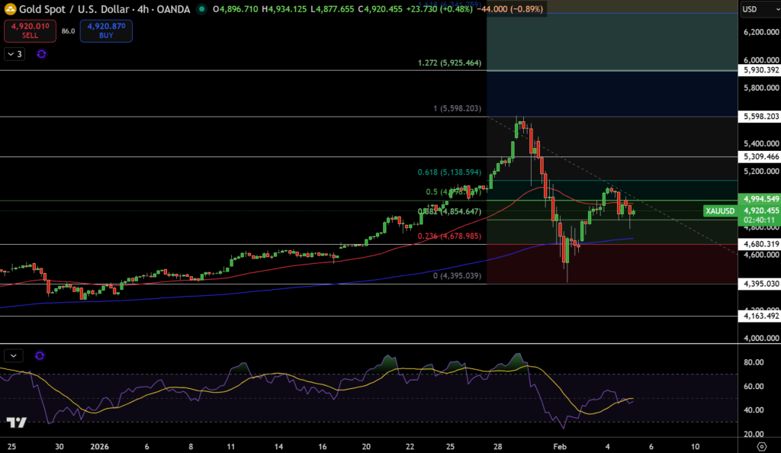Click the TradingView logo
This screenshot has width=781, height=453.
[x=16, y=423]
